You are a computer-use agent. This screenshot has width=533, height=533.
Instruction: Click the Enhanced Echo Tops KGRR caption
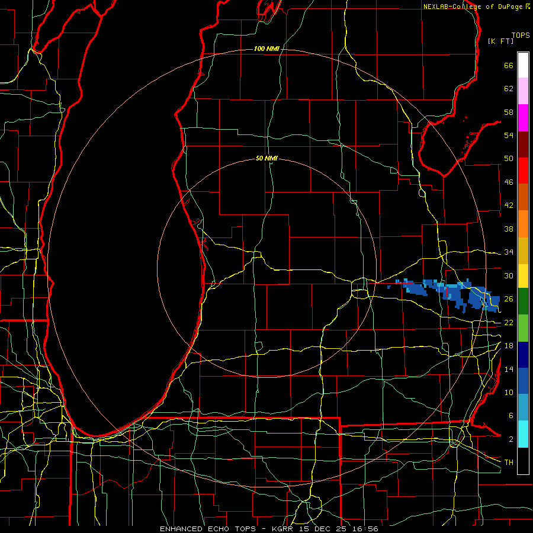click(269, 529)
